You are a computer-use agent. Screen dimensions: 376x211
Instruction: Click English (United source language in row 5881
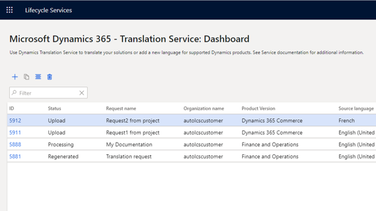pyautogui.click(x=357, y=157)
